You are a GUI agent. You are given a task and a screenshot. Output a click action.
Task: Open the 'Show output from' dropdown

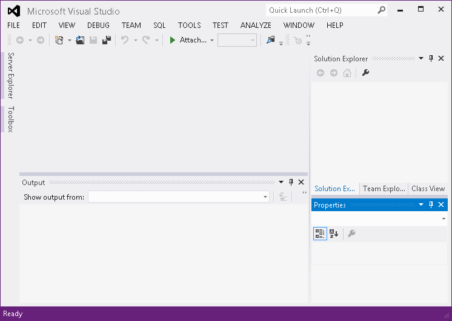click(x=265, y=197)
